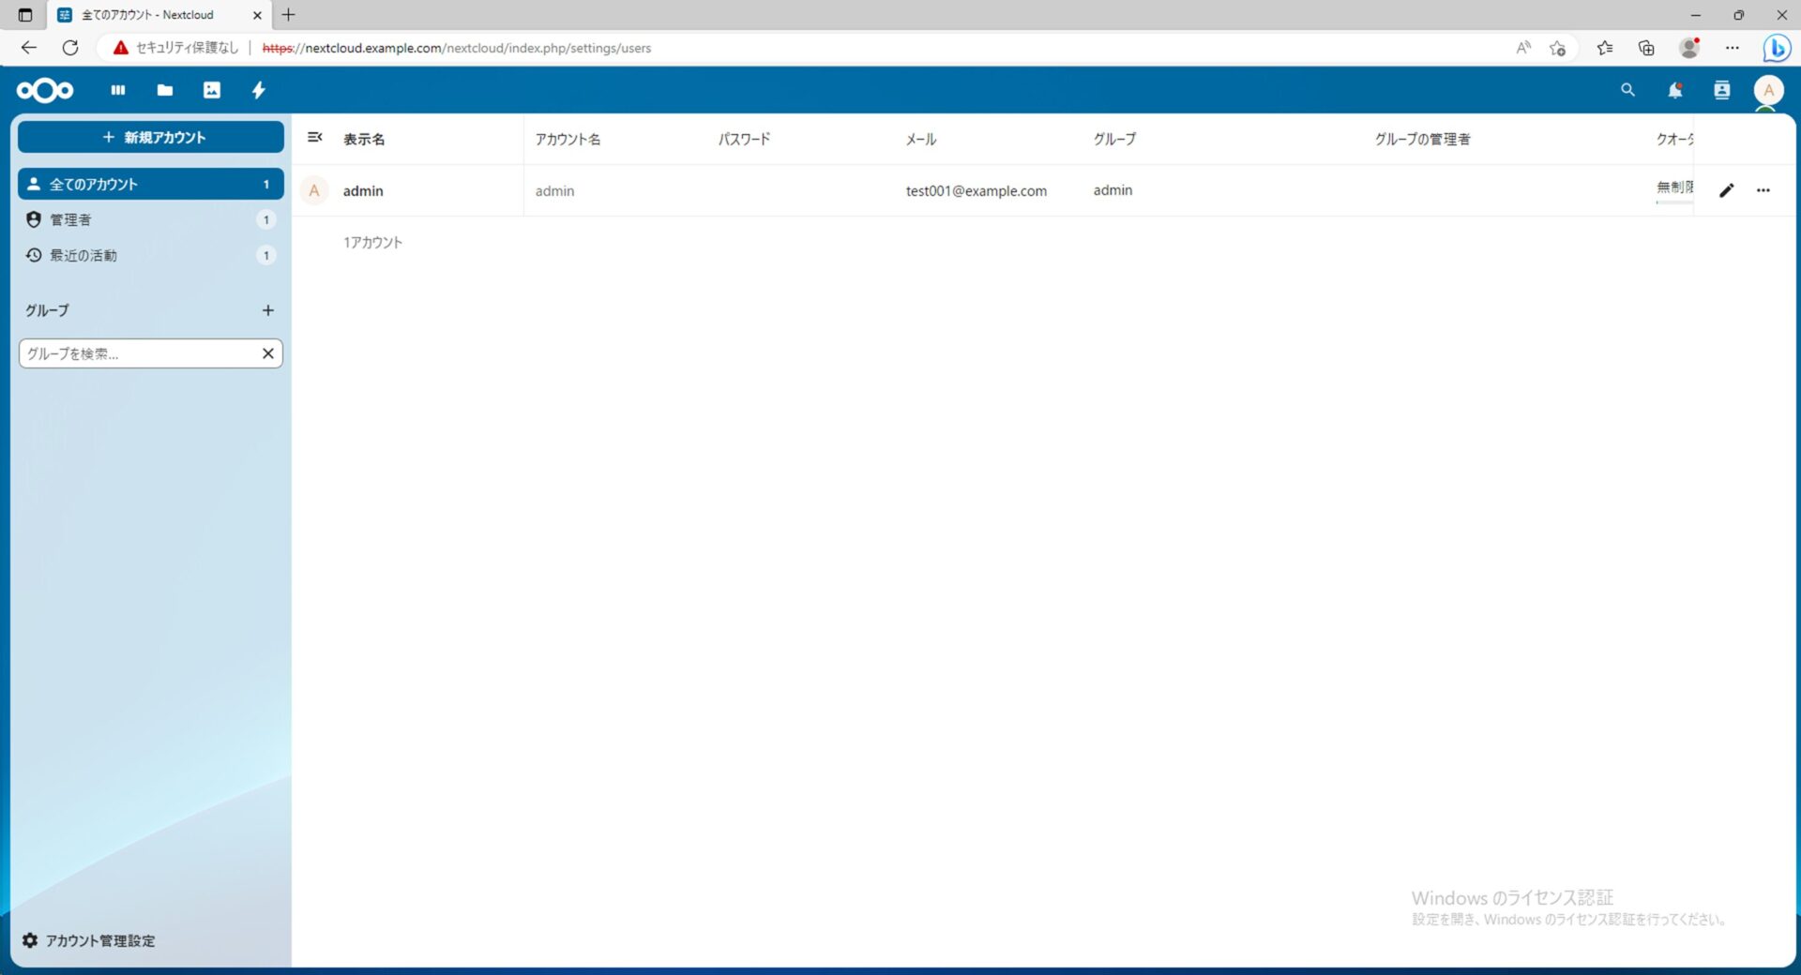Collapse the navigation sidebar toggle
The height and width of the screenshot is (975, 1801).
click(315, 138)
